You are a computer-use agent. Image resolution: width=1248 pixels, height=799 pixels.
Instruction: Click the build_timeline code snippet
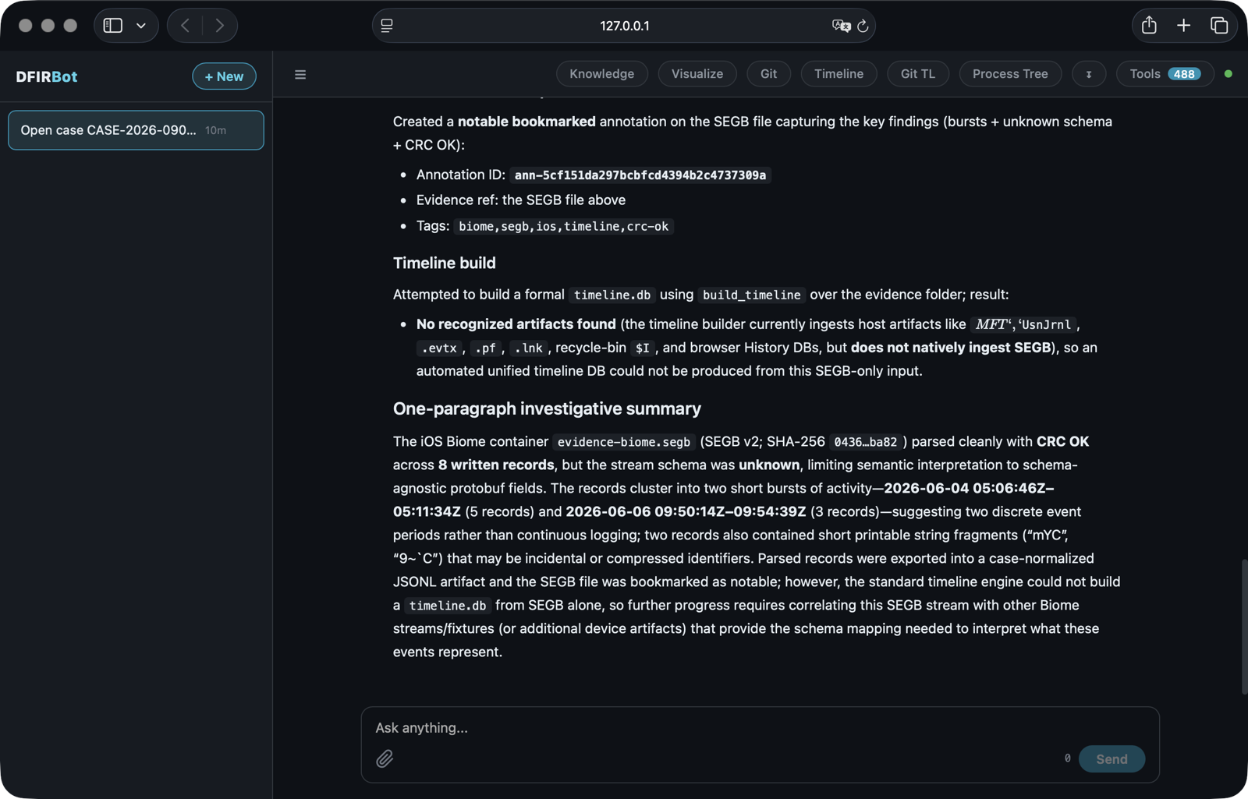[x=751, y=295]
